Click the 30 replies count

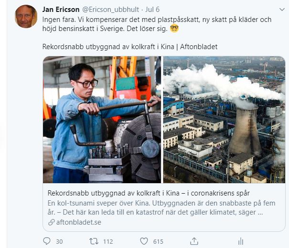click(x=59, y=241)
